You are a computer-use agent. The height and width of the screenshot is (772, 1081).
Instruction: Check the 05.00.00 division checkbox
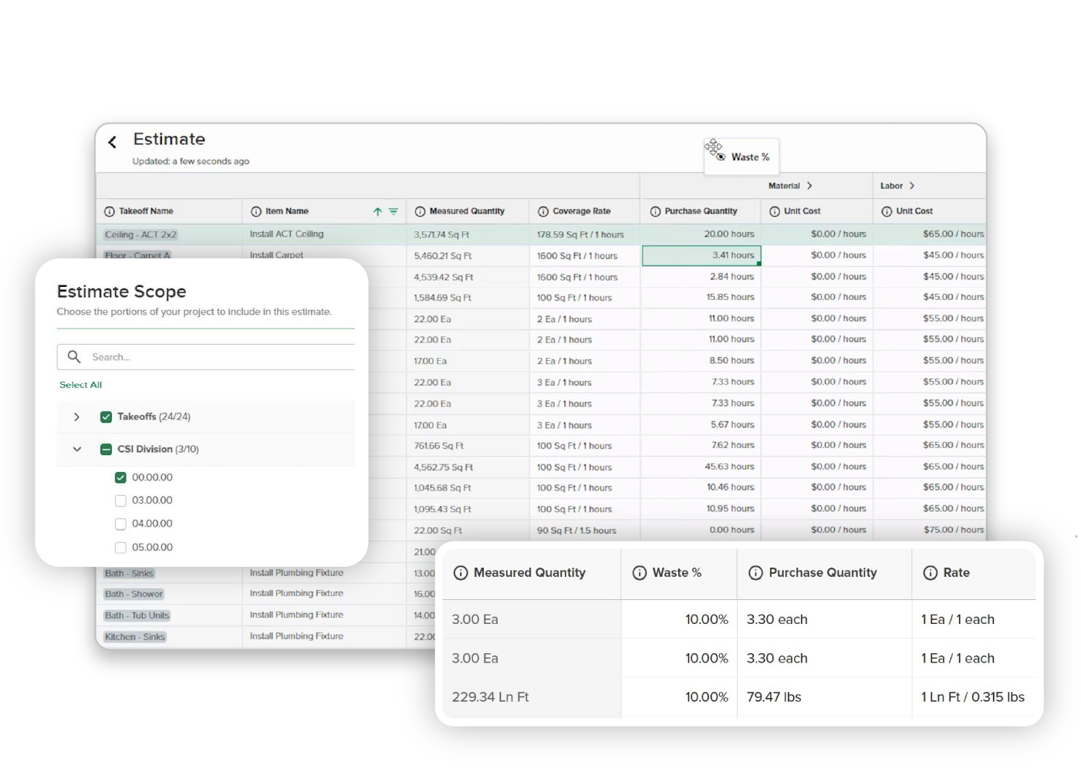[x=120, y=548]
